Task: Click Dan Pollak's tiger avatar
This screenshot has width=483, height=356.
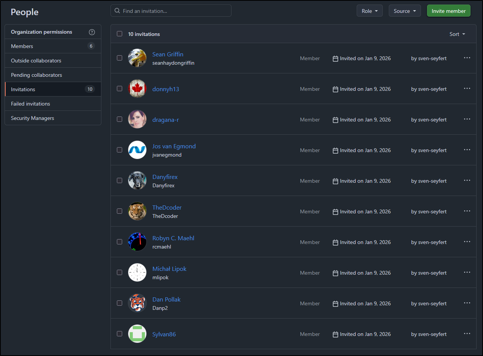Action: (x=137, y=303)
